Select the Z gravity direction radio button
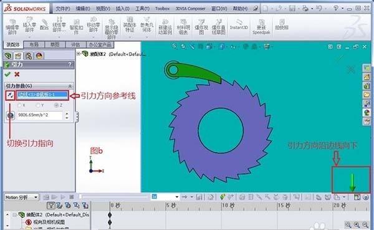 pyautogui.click(x=56, y=105)
